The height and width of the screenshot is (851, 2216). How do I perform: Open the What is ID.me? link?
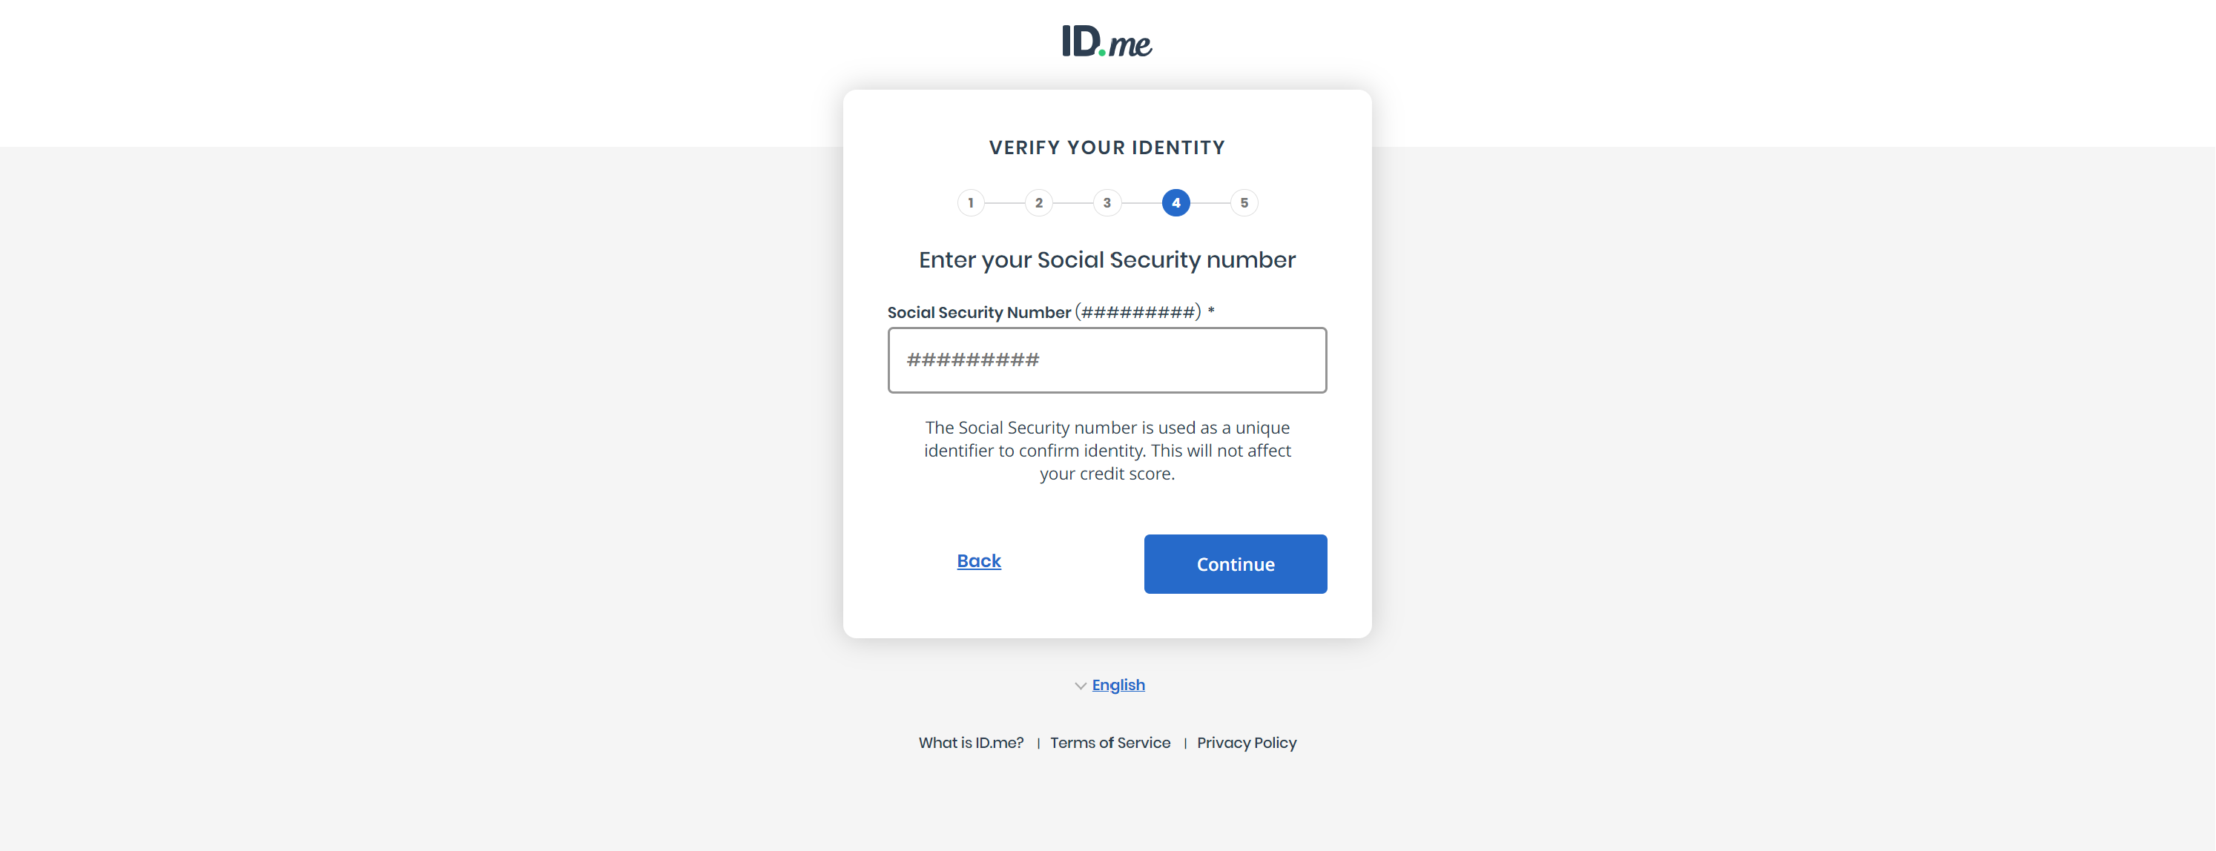click(972, 743)
